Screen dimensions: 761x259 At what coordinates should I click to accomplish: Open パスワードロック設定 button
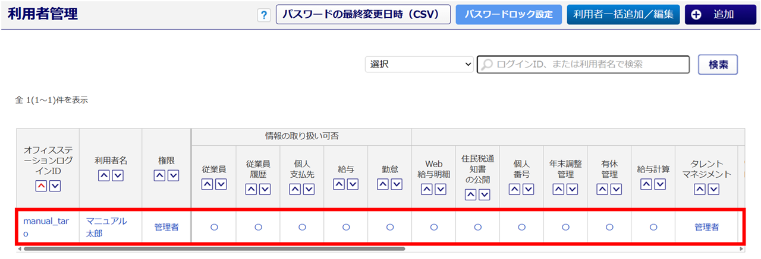click(509, 15)
